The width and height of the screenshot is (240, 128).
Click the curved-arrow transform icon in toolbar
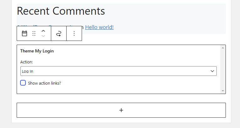[x=59, y=33]
